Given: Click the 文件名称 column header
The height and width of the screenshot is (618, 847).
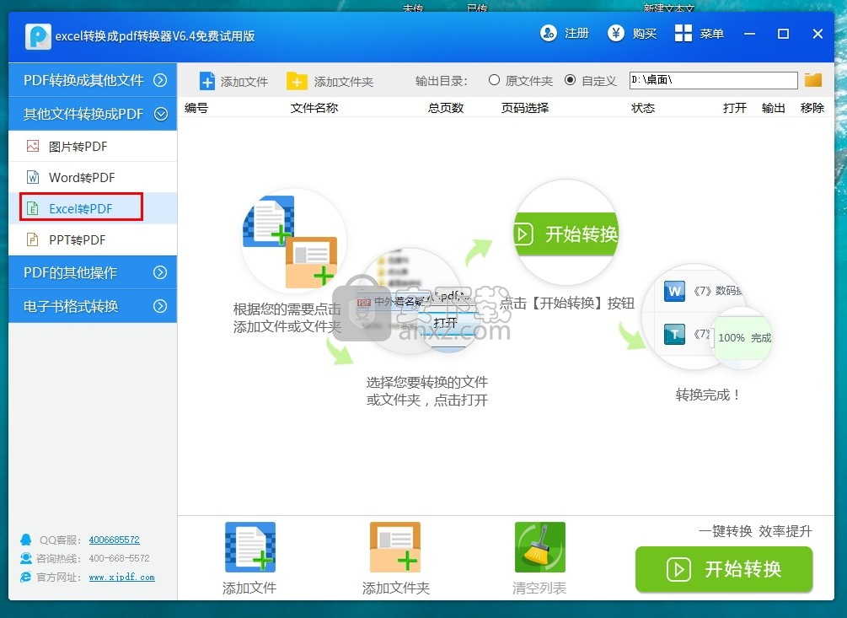Looking at the screenshot, I should pyautogui.click(x=314, y=108).
